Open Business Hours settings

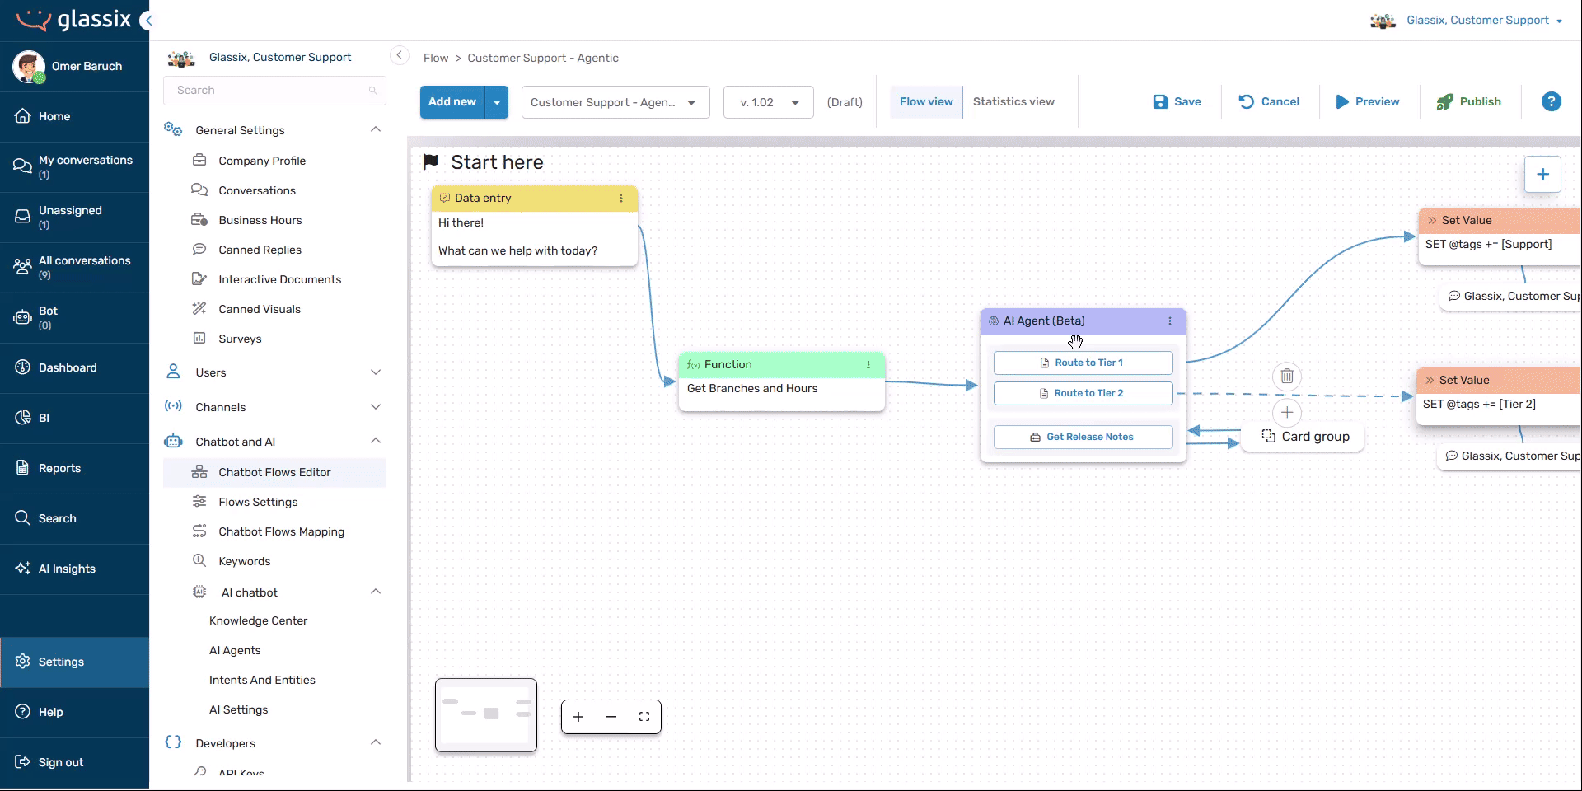[260, 220]
